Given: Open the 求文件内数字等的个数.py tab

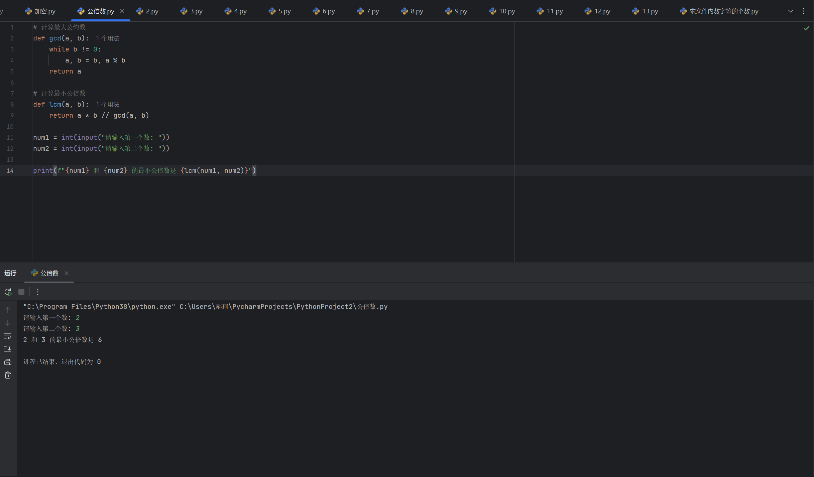Looking at the screenshot, I should 719,11.
